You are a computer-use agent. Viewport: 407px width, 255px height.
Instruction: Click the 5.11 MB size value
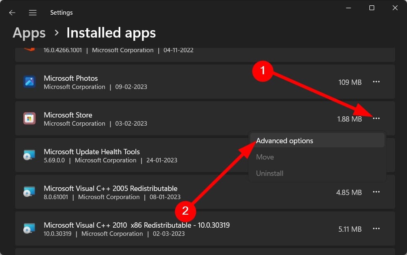click(350, 229)
